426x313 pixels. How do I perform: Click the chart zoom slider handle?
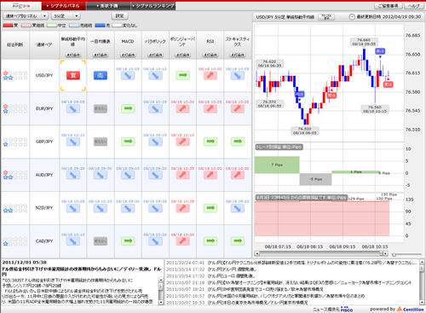click(x=394, y=254)
